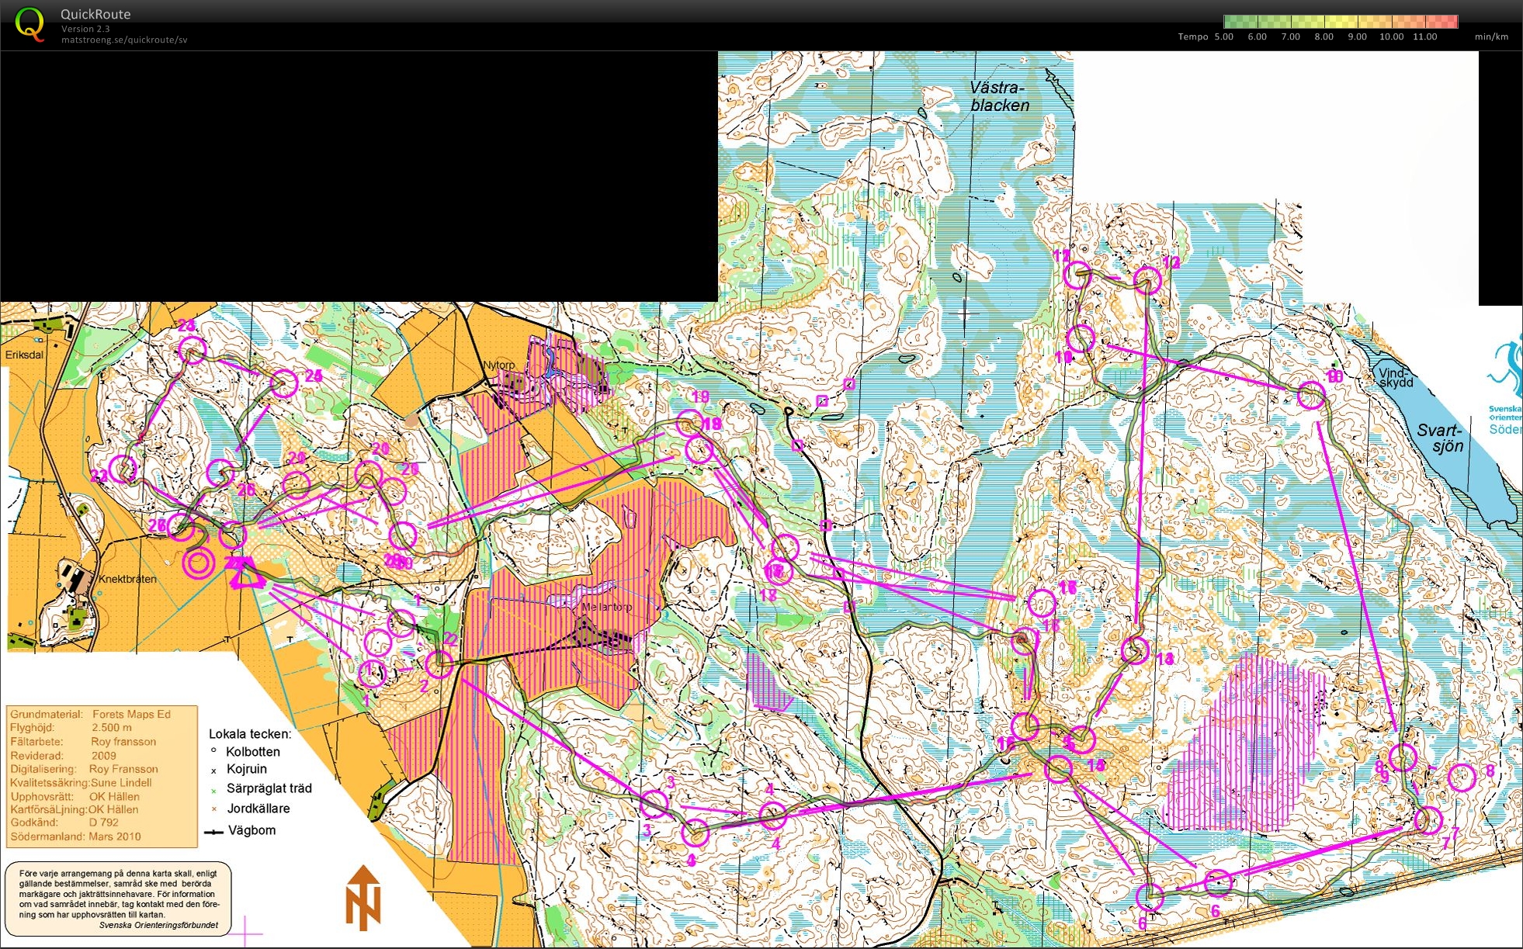Click the brown Jordkällare cross symbol
Viewport: 1523px width, 949px height.
[214, 809]
